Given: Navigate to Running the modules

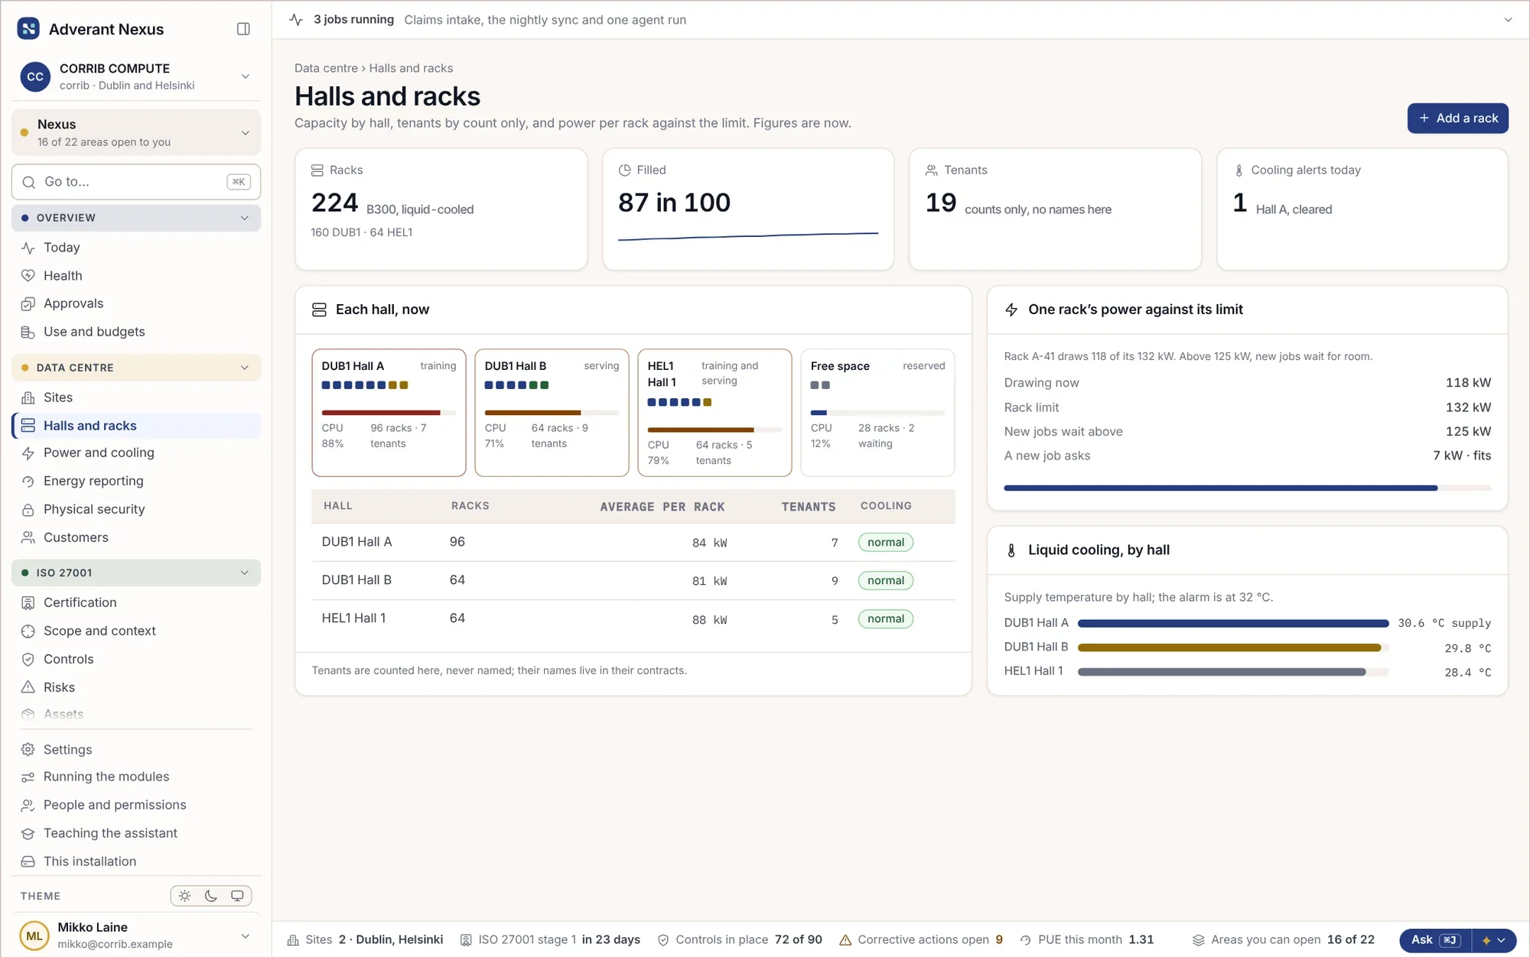Looking at the screenshot, I should pyautogui.click(x=136, y=777).
